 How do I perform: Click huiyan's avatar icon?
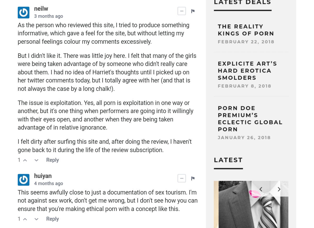coord(24,180)
